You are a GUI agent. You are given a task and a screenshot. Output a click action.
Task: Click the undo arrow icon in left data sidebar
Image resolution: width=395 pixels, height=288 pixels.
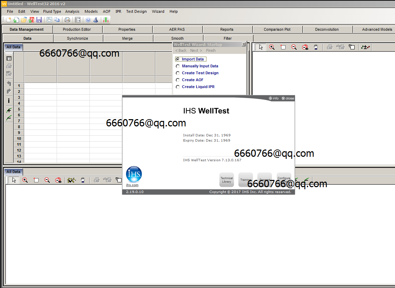tap(9, 84)
